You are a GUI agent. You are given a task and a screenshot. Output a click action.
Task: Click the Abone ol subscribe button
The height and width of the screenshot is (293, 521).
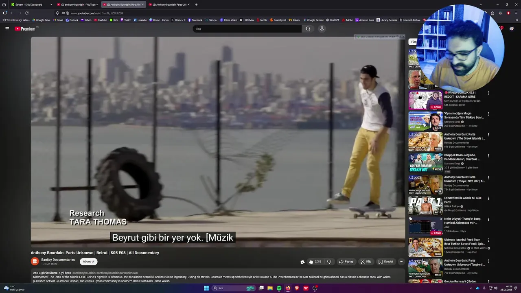[89, 262]
